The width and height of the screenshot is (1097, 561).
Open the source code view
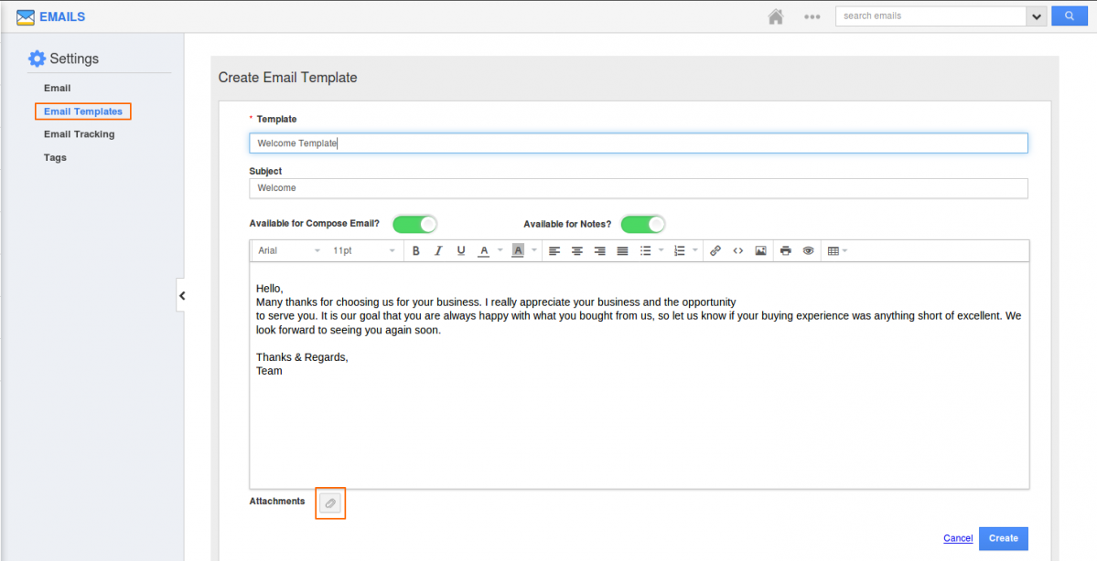(737, 250)
